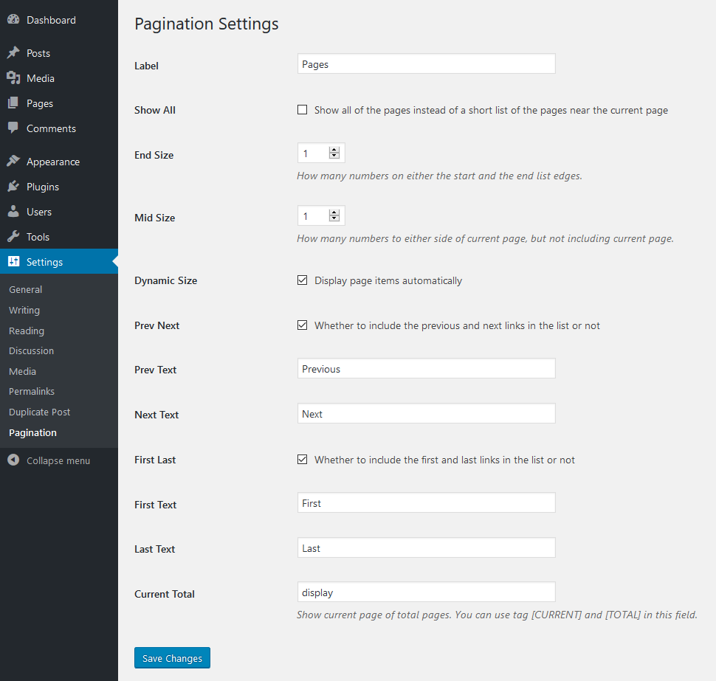716x681 pixels.
Task: Click the Save Changes button
Action: 172,658
